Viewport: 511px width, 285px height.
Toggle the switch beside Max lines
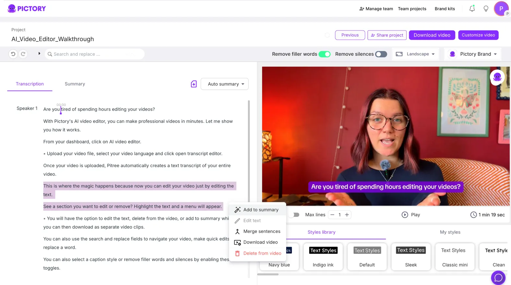tap(295, 215)
